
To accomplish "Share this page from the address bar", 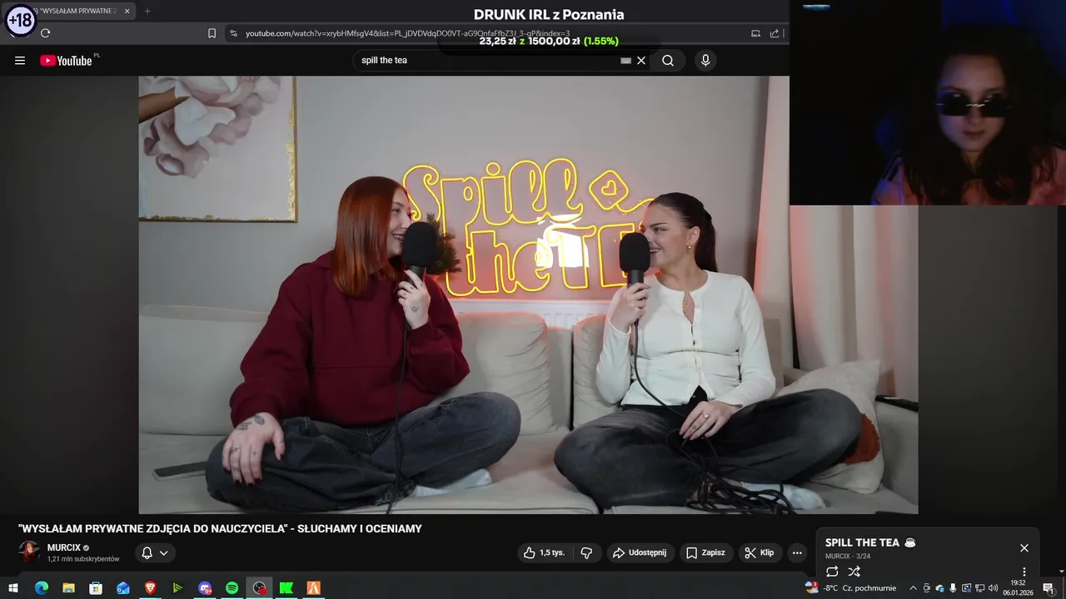I will click(x=775, y=33).
